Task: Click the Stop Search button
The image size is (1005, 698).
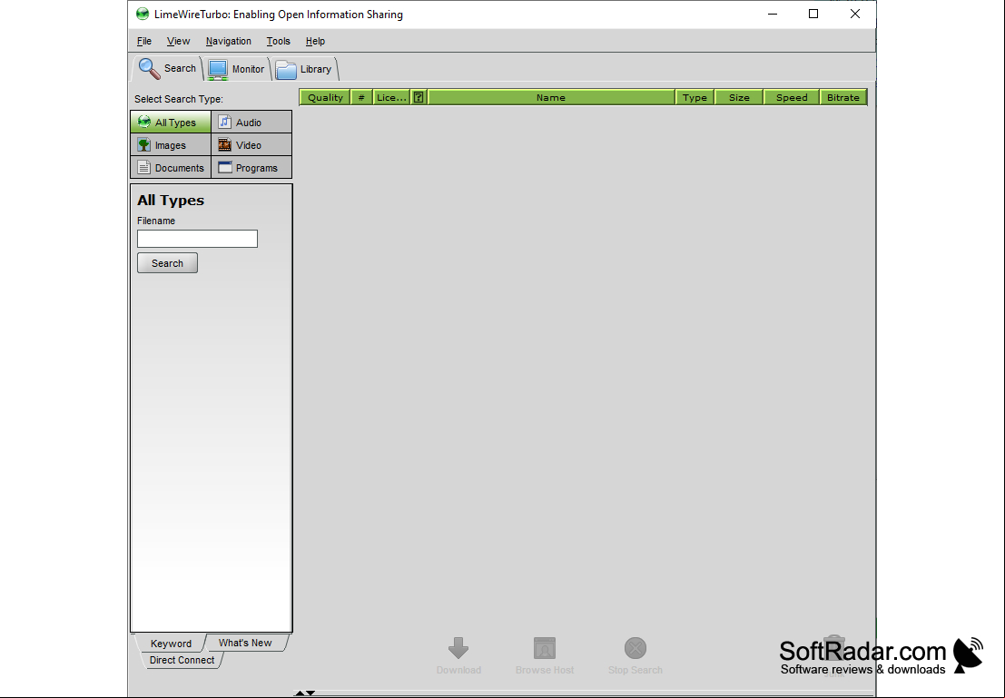Action: 636,655
